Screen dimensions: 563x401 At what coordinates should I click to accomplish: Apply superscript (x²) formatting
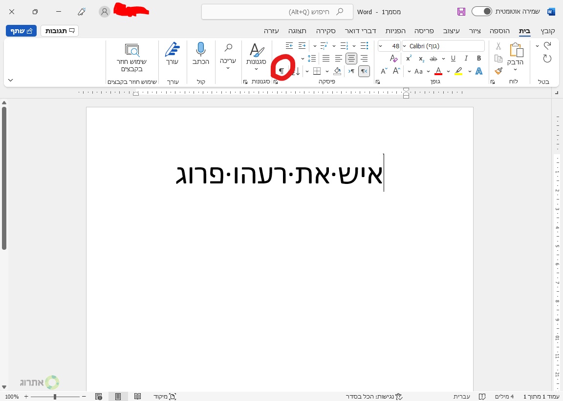pos(409,59)
